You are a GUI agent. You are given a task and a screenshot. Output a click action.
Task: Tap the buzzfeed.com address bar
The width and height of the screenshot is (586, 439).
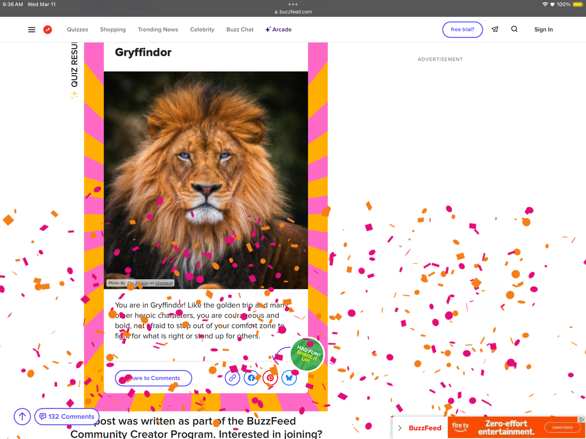tap(293, 12)
